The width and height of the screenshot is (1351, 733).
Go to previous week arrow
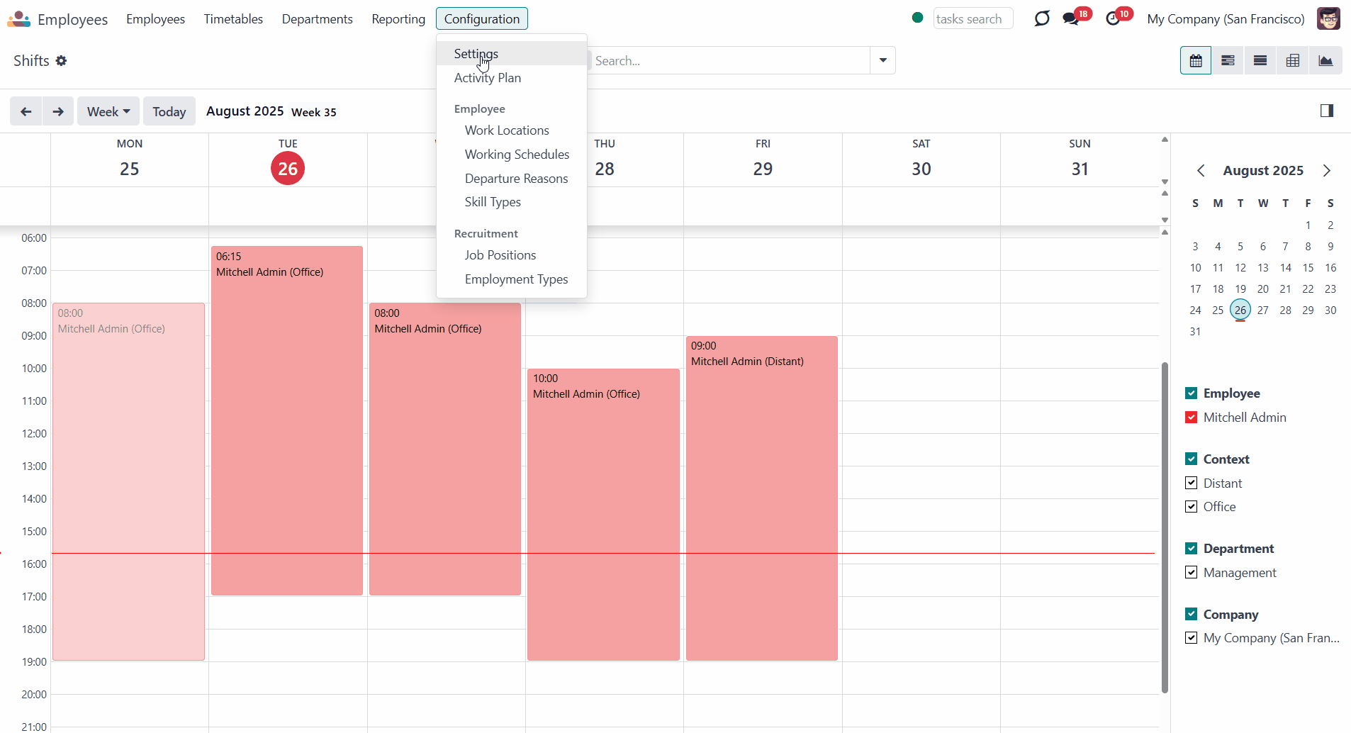tap(26, 111)
